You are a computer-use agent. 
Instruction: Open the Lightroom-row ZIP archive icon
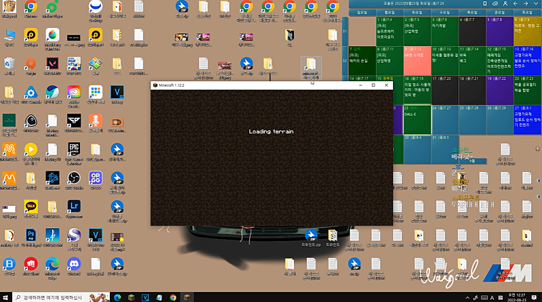(x=117, y=211)
